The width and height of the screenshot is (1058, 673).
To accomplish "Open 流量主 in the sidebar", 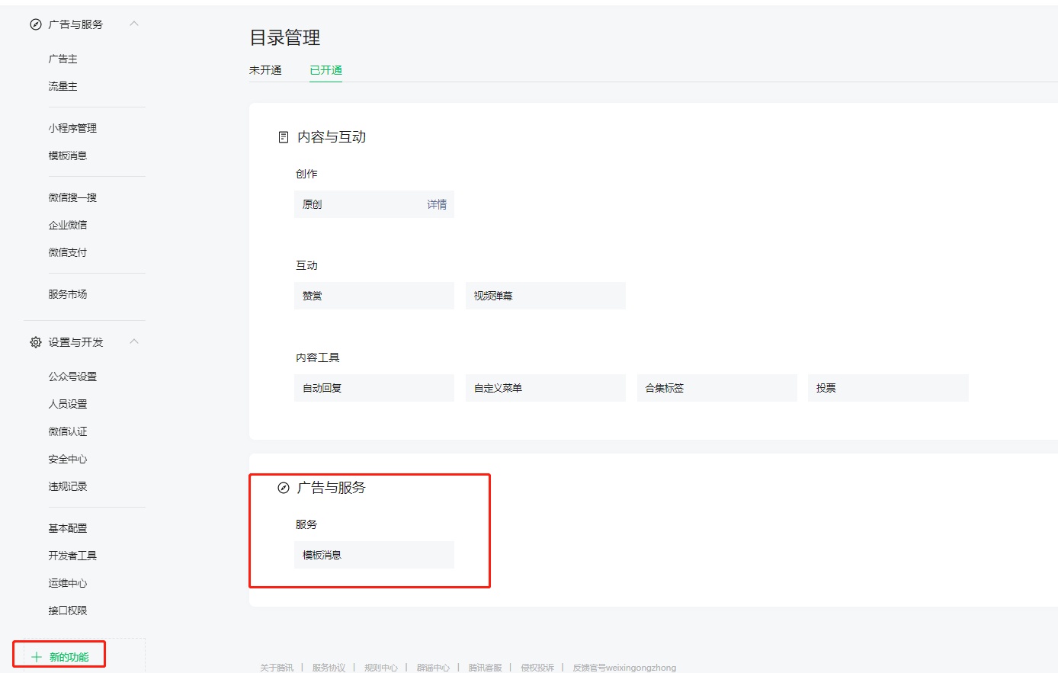I will pyautogui.click(x=63, y=86).
